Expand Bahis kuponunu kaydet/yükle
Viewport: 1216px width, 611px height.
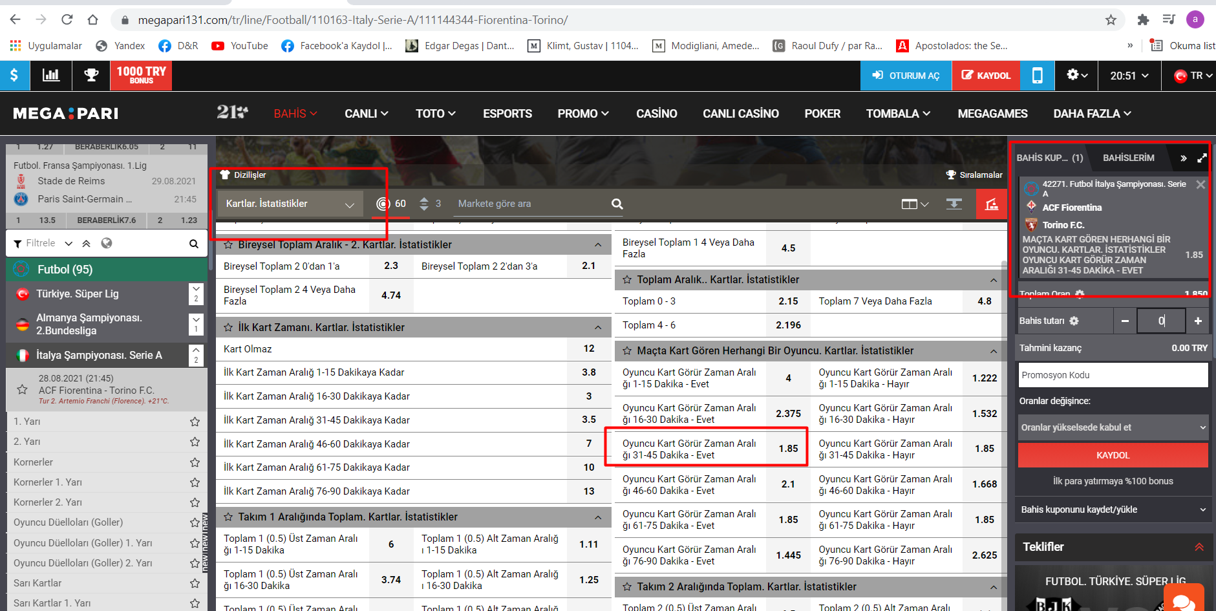[1113, 509]
